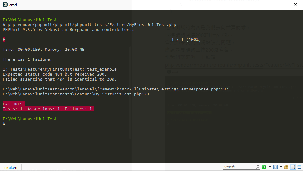Open the hamburger settings menu

[x=299, y=167]
